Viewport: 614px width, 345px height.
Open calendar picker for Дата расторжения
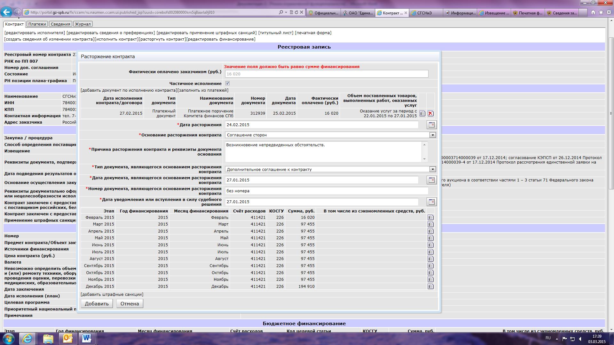(431, 125)
